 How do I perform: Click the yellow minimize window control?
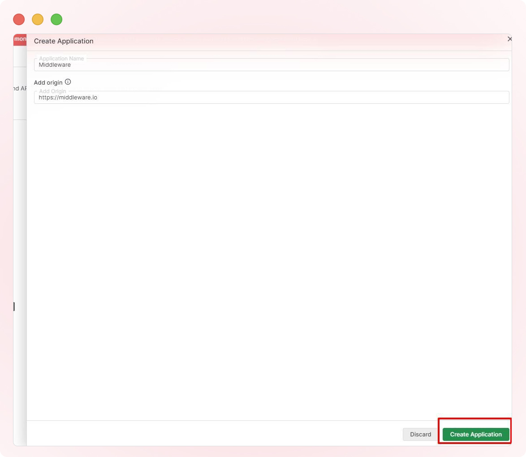[38, 19]
